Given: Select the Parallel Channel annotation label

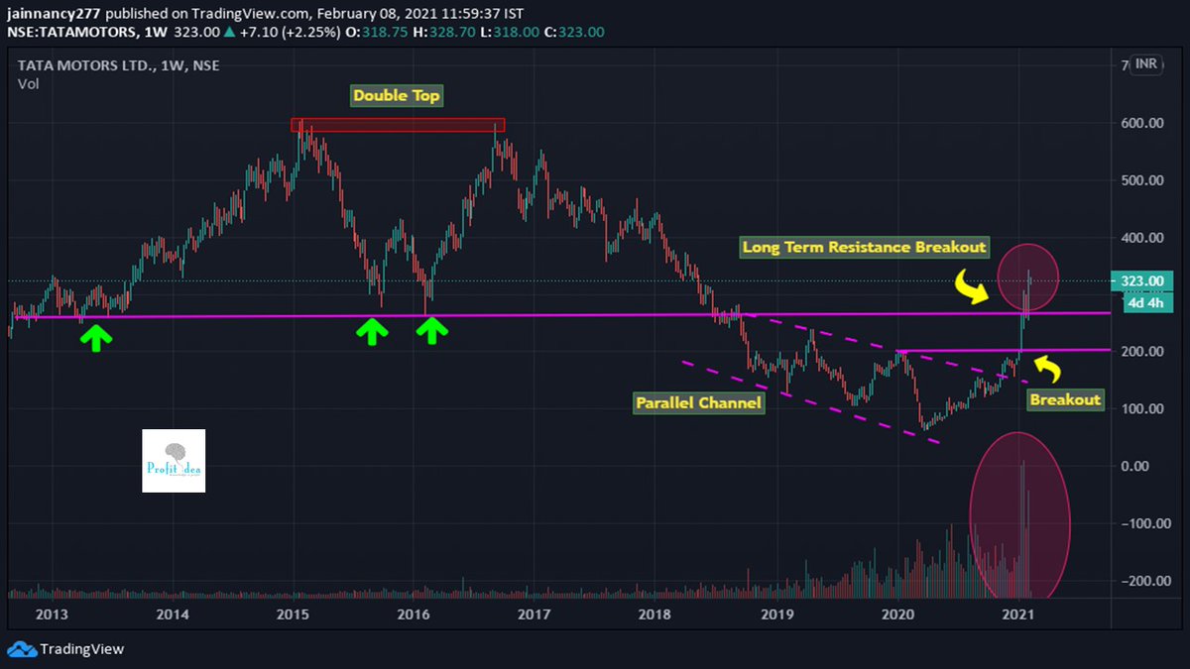Looking at the screenshot, I should (700, 403).
